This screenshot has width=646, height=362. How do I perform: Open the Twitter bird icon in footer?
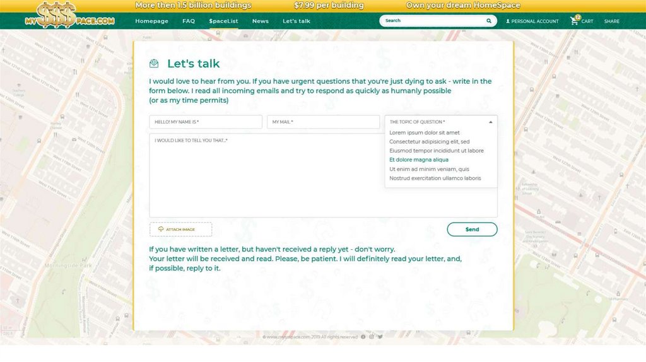pyautogui.click(x=380, y=337)
